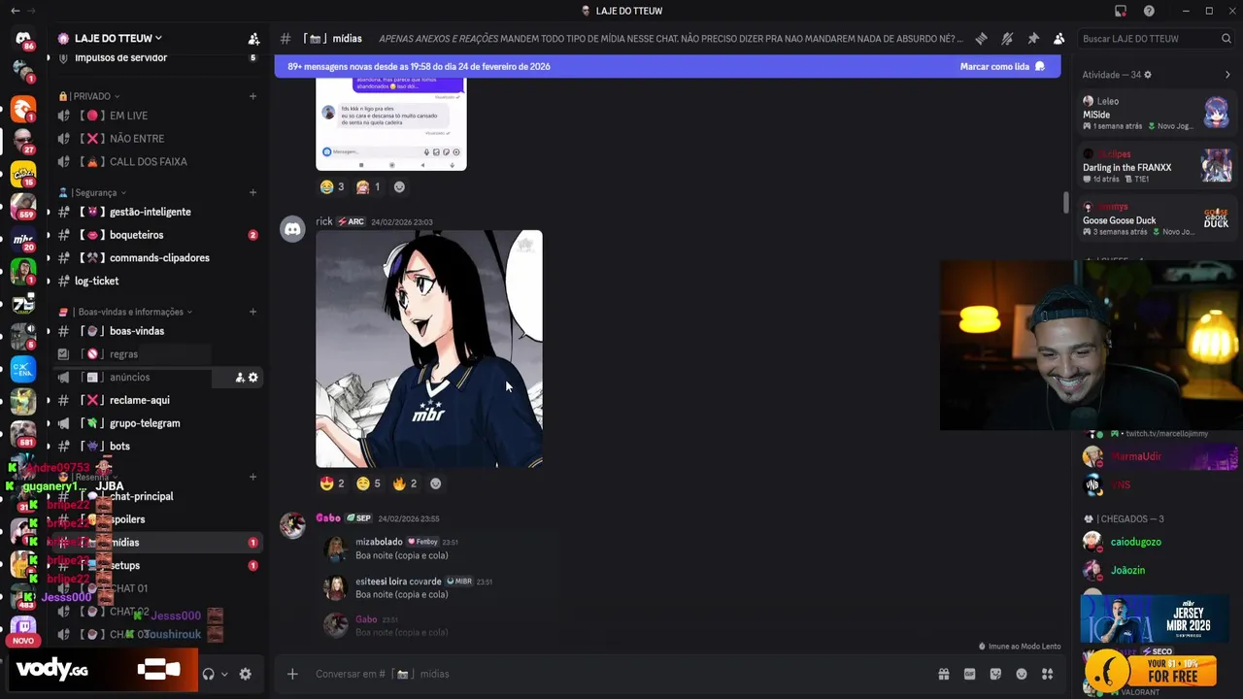Create channel in PRIVADO category plus
This screenshot has height=699, width=1243.
pyautogui.click(x=252, y=96)
